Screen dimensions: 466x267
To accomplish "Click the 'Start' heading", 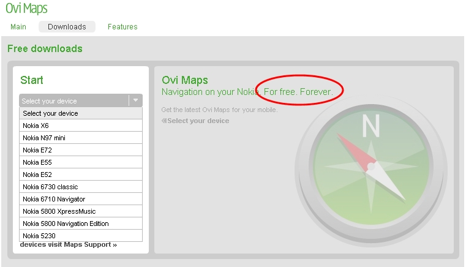I will [x=32, y=80].
